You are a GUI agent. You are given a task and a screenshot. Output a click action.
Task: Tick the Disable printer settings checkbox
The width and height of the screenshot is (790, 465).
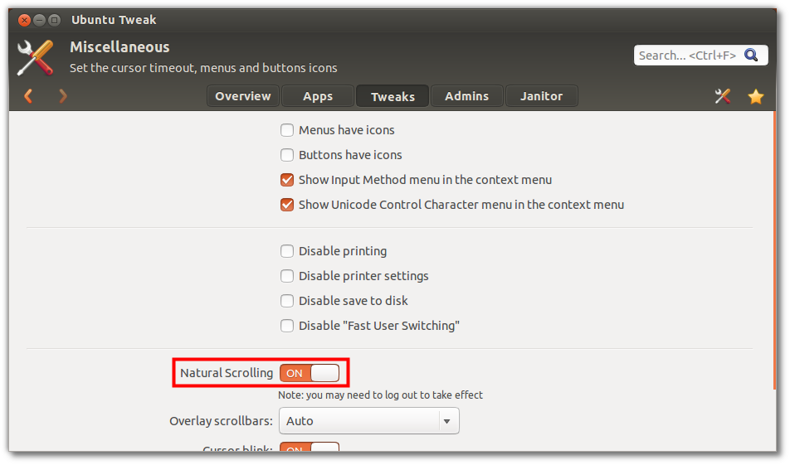(287, 276)
